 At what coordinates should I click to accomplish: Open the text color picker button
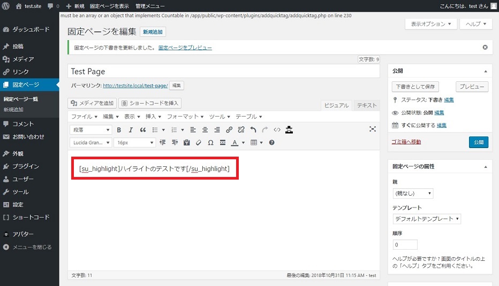235,143
